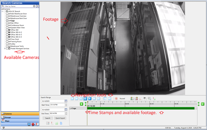Open the filter dropdown arrow
The width and height of the screenshot is (207, 130).
(x=37, y=6)
